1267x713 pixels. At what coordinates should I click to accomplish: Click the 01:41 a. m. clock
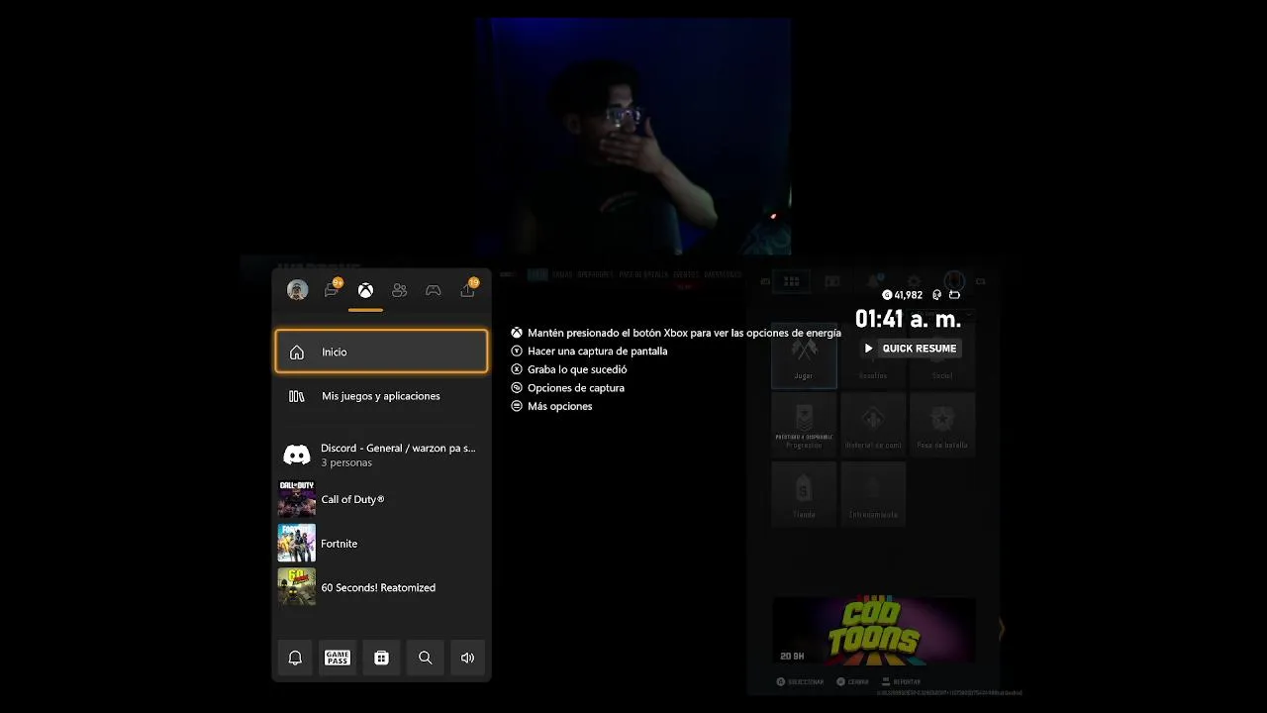click(908, 319)
